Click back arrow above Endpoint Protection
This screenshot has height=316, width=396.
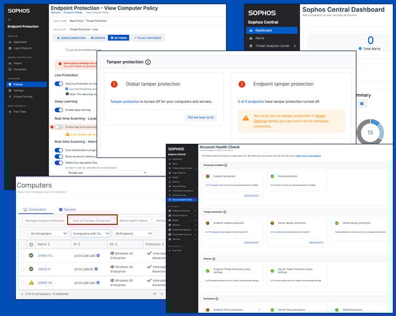tap(9, 19)
